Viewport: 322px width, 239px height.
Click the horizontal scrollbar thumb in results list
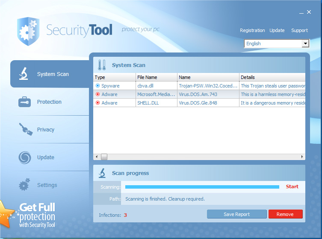(x=104, y=157)
